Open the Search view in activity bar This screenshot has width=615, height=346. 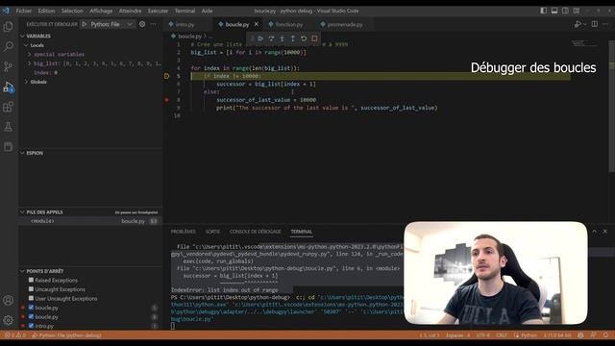click(x=8, y=46)
